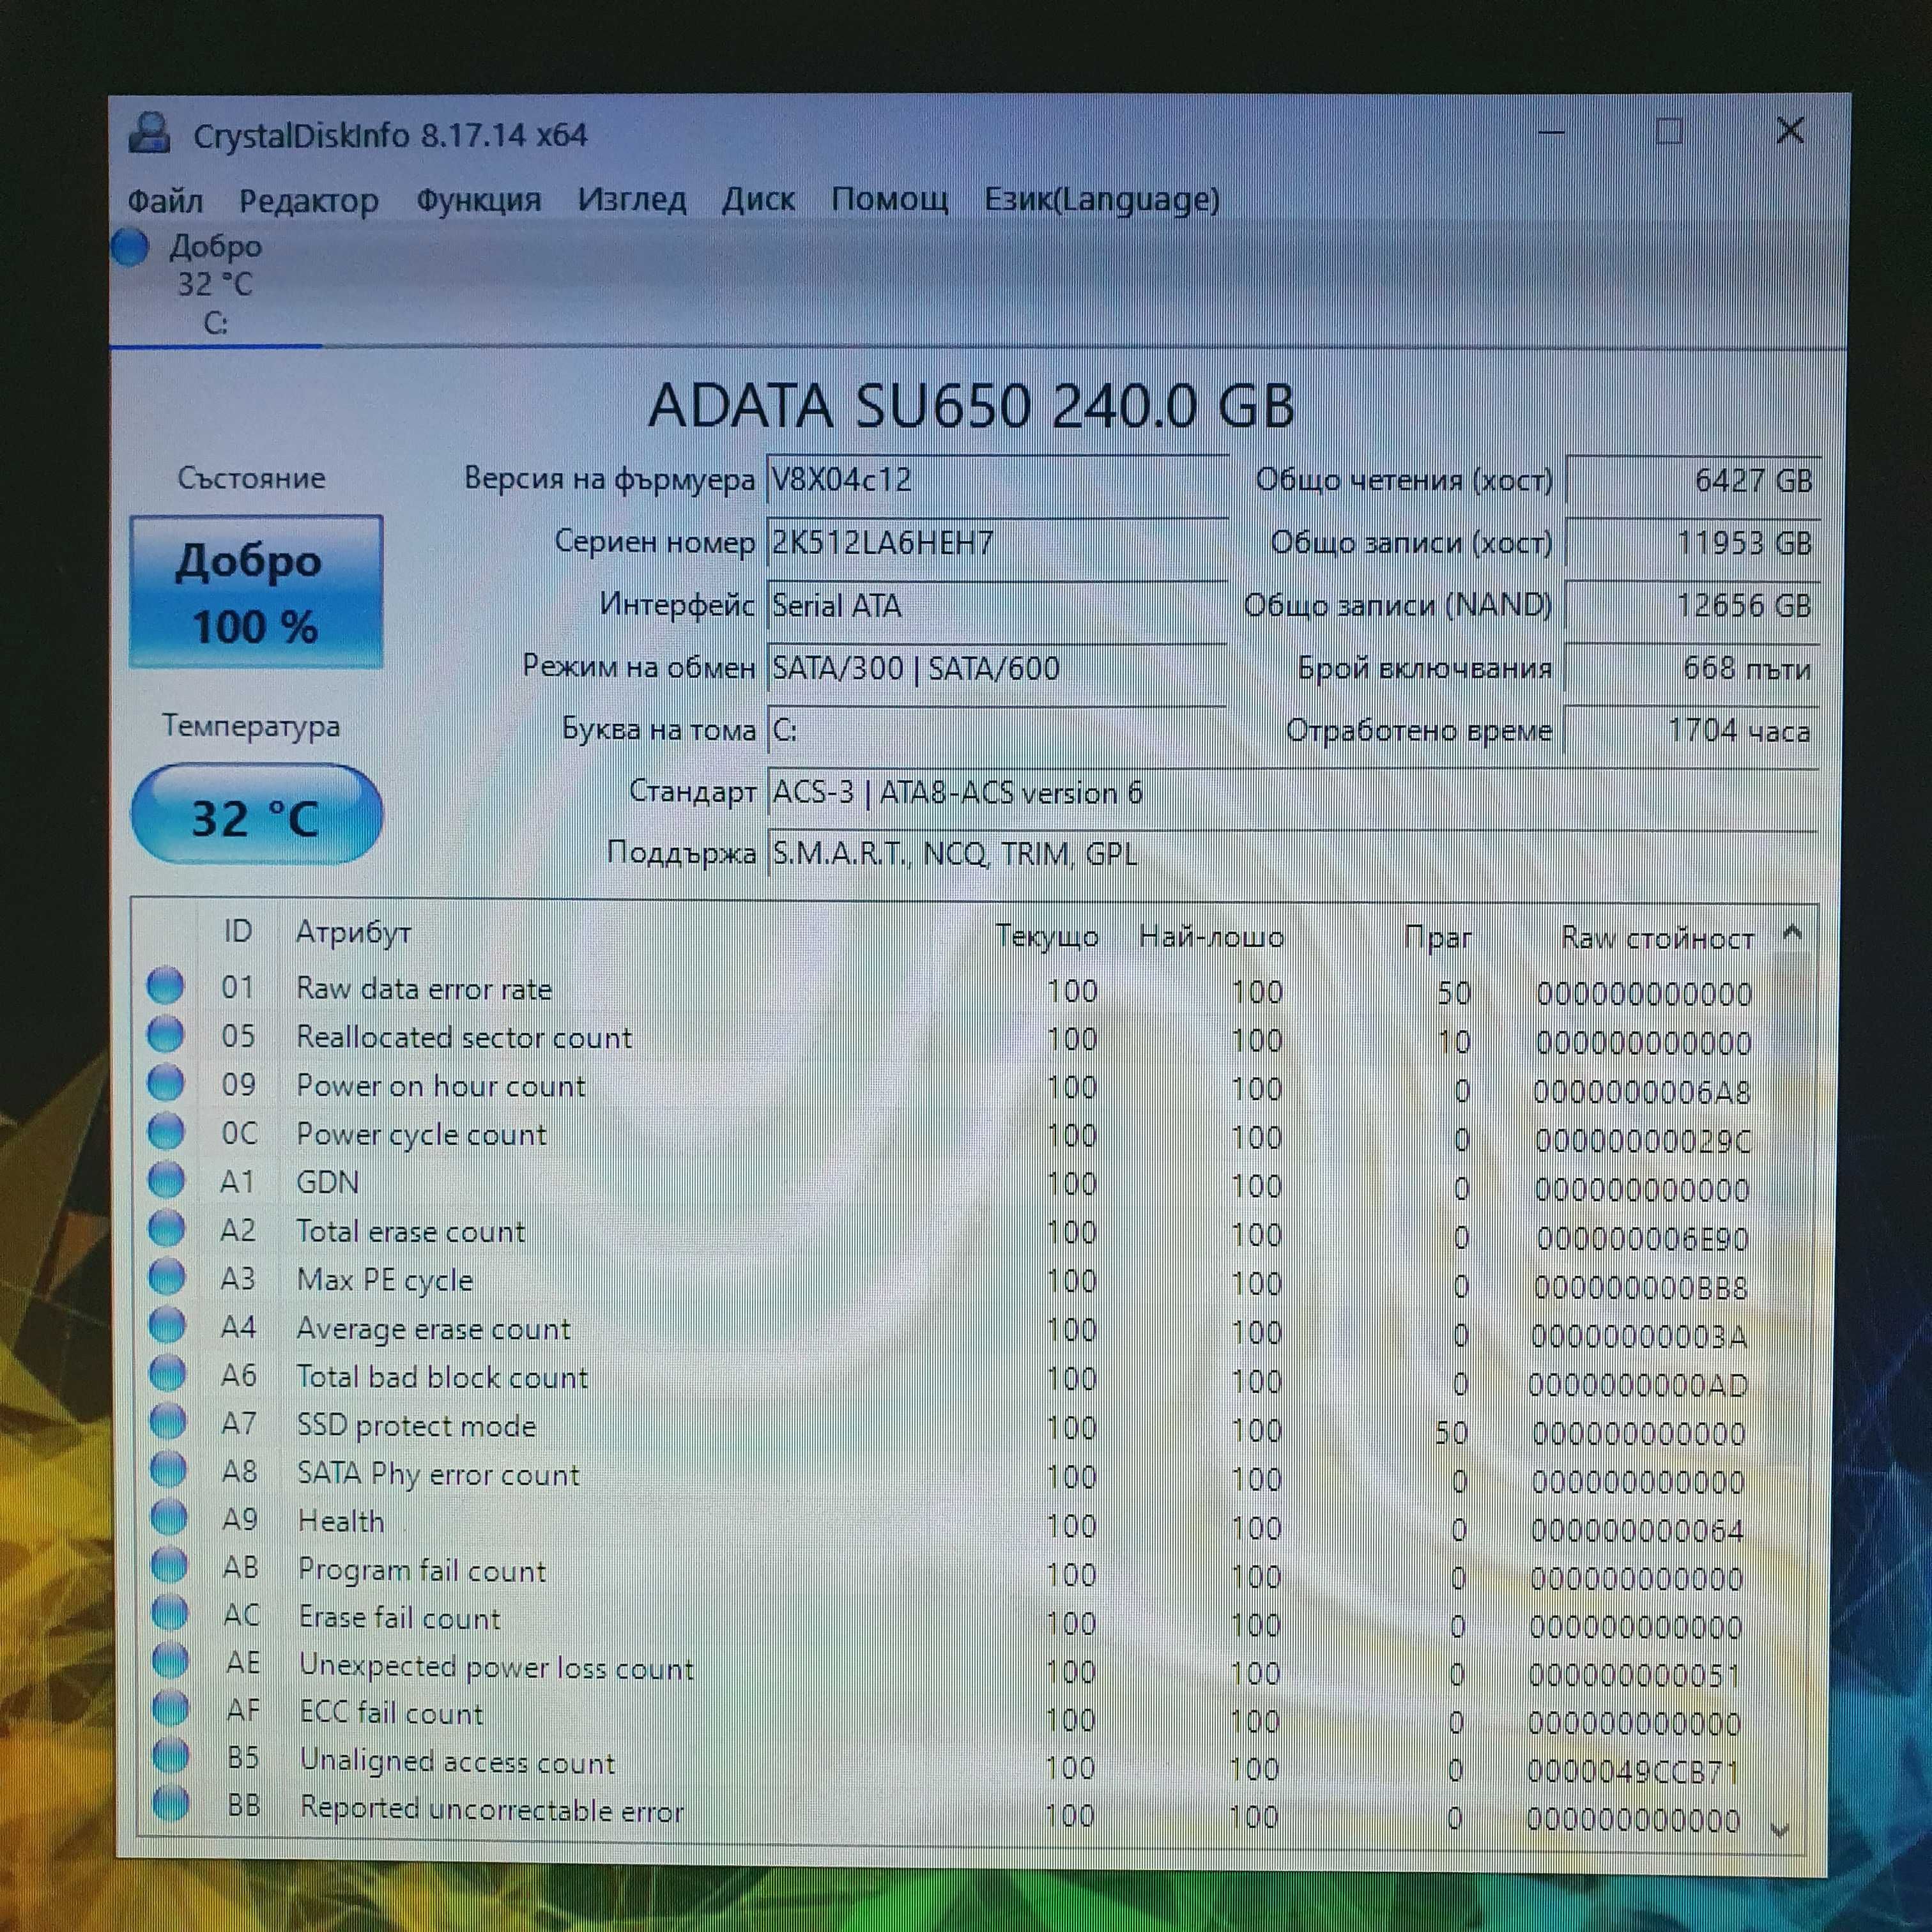Click power on hours value 1704 часа

click(1691, 731)
